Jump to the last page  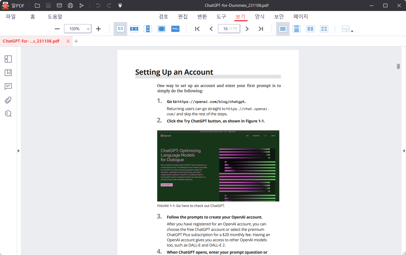tap(261, 29)
